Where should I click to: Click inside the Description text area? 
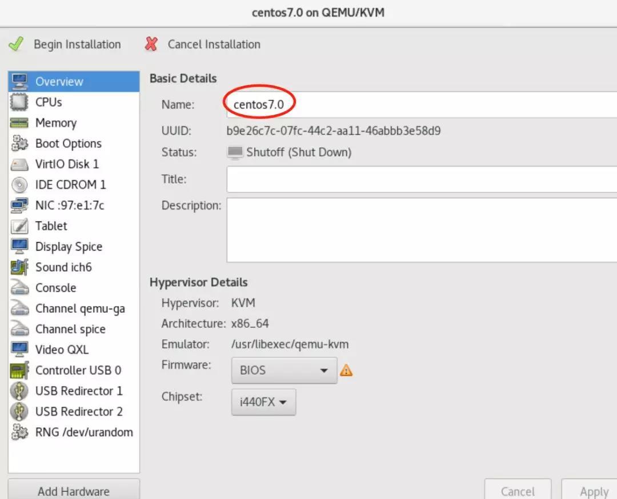click(420, 230)
